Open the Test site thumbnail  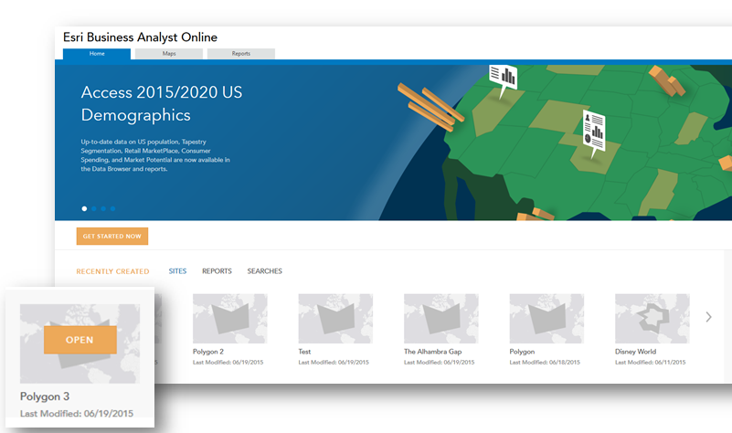[335, 319]
